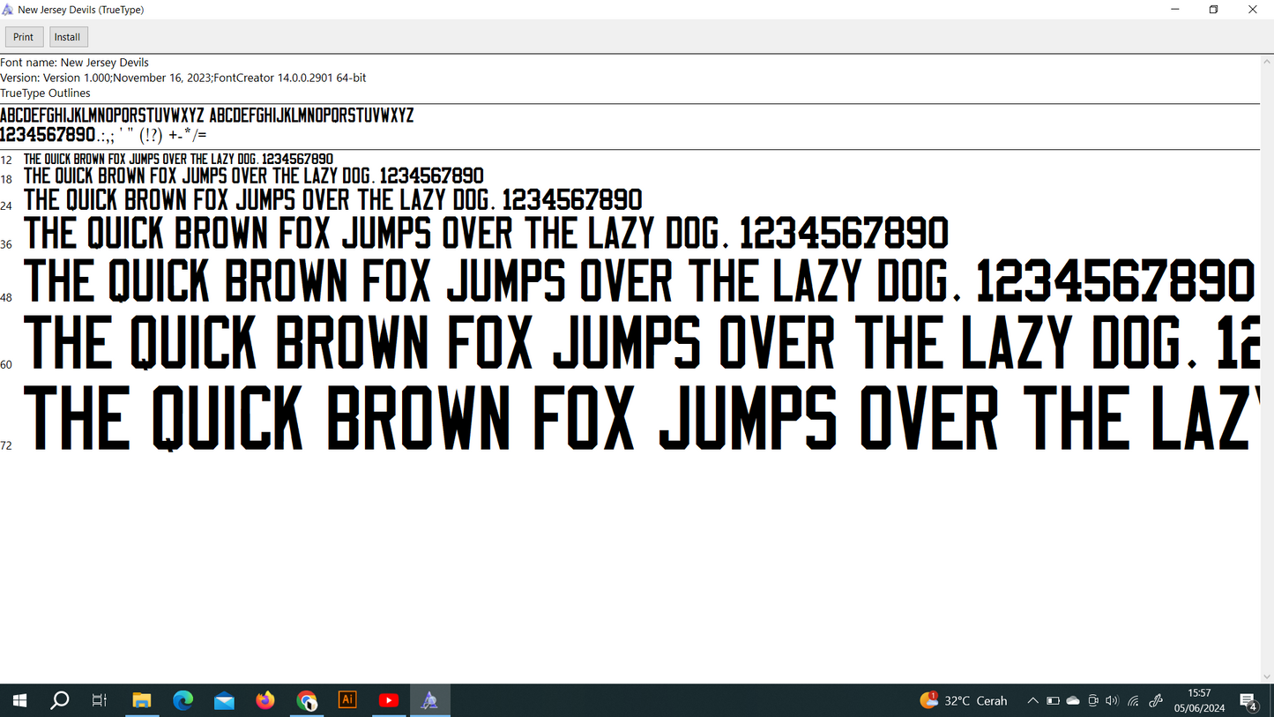Expand hidden system tray icons chevron
Screen dimensions: 1274x717
[x=1032, y=701]
